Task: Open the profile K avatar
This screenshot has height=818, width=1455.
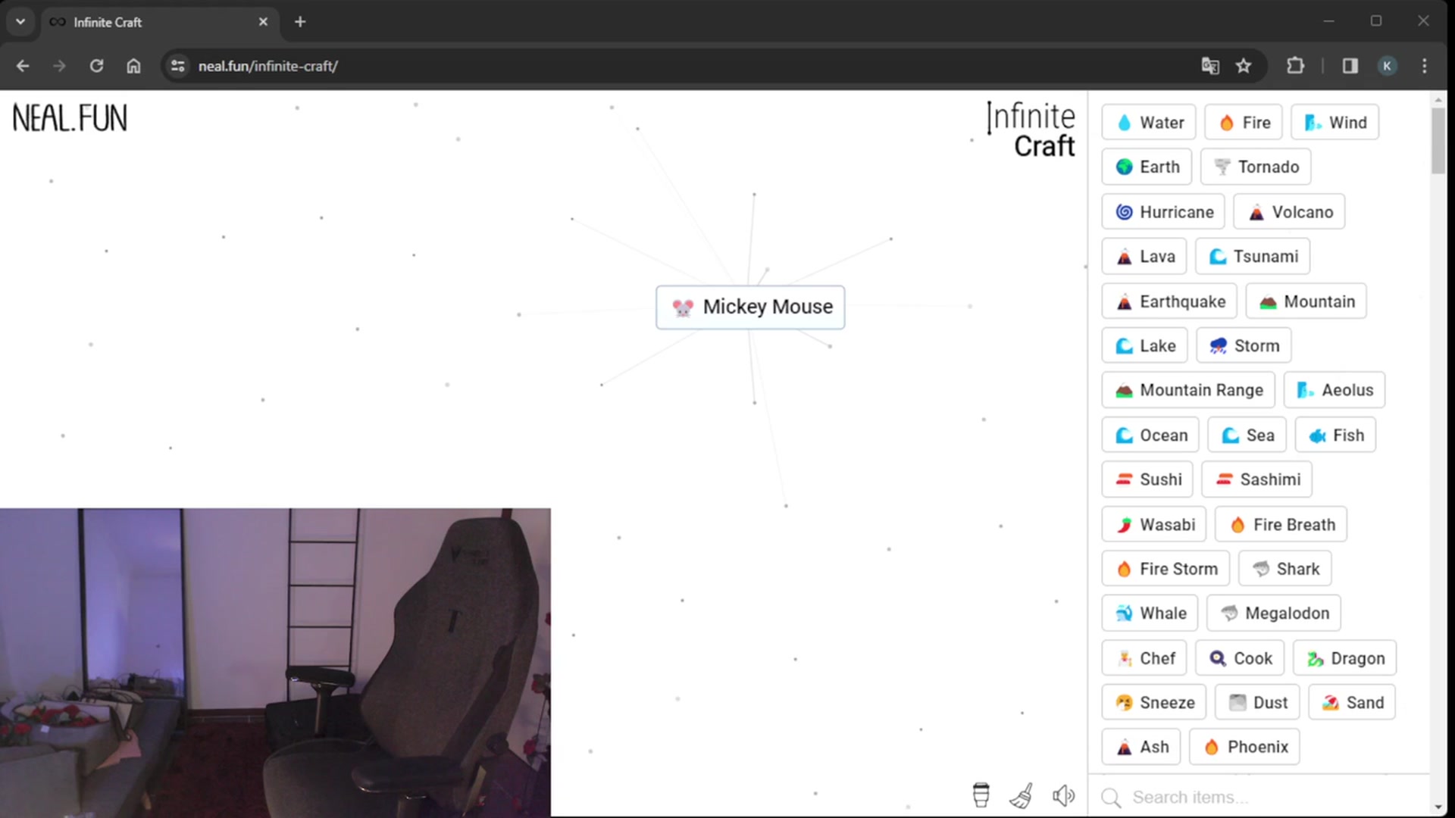Action: (x=1388, y=66)
